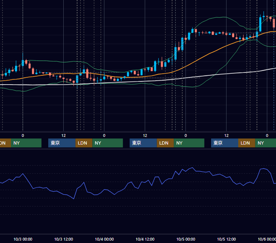The width and height of the screenshot is (276, 243).
Task: Click the hour label 12 above 10/4 東京 block
Action: coord(145,136)
